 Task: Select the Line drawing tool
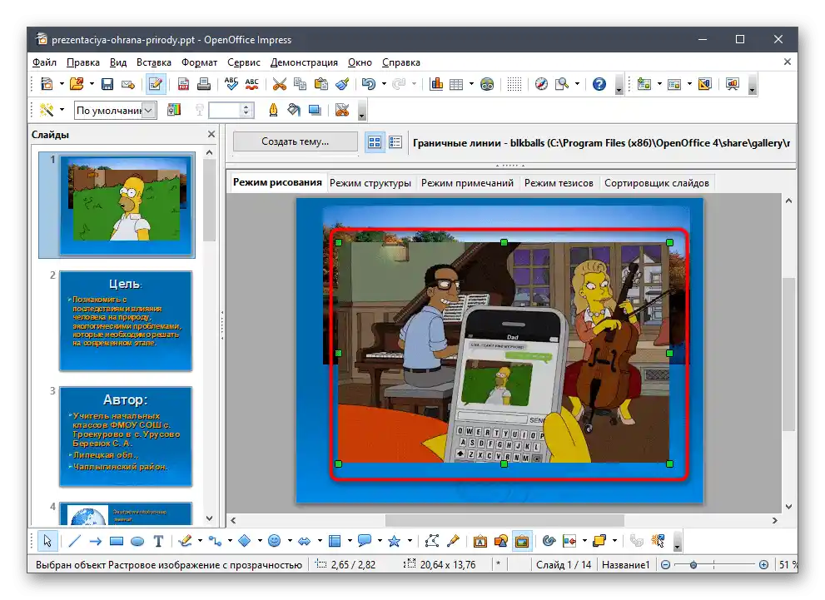74,541
